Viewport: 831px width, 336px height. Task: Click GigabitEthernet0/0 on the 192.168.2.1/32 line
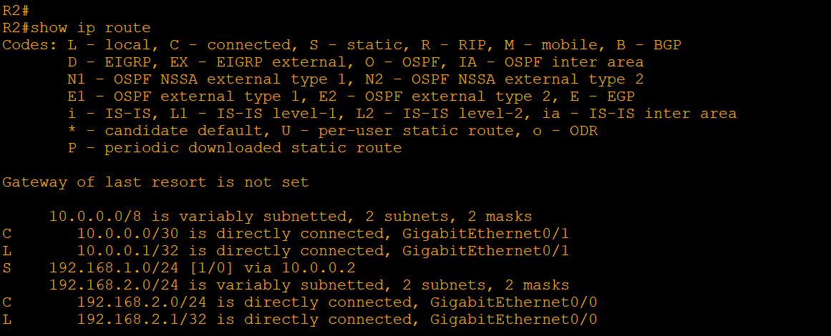514,320
